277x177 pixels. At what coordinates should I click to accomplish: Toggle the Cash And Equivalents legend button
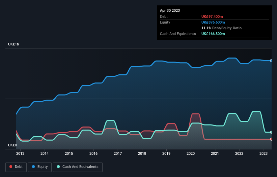pos(78,167)
